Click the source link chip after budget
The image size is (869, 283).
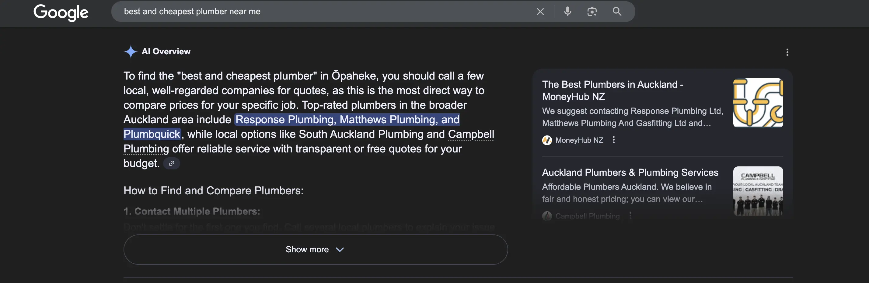tap(171, 164)
